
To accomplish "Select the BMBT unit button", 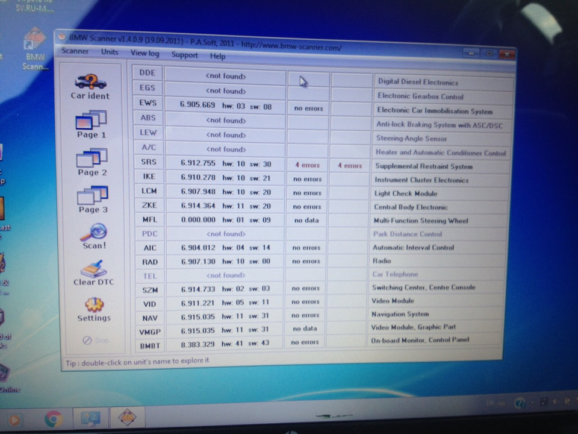I will [150, 346].
